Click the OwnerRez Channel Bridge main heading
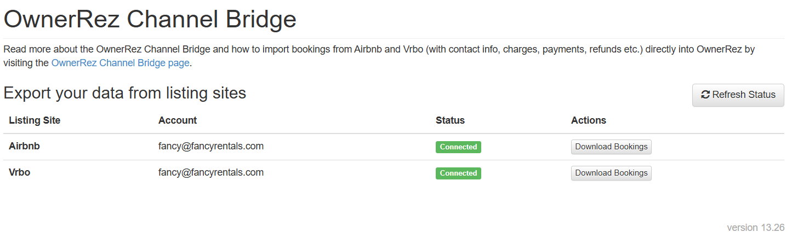 tap(150, 20)
